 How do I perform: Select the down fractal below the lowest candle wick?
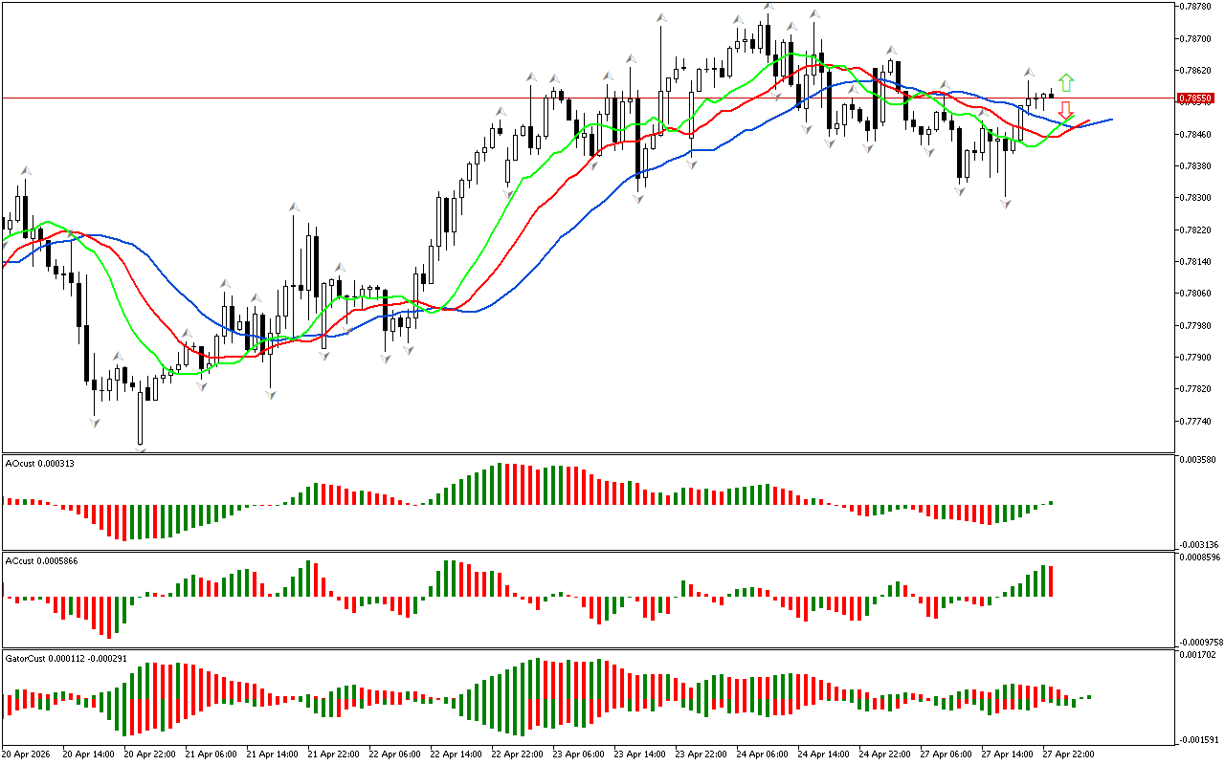click(x=142, y=450)
